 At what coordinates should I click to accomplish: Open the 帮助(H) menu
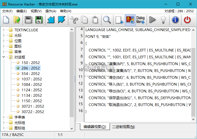pos(66,11)
